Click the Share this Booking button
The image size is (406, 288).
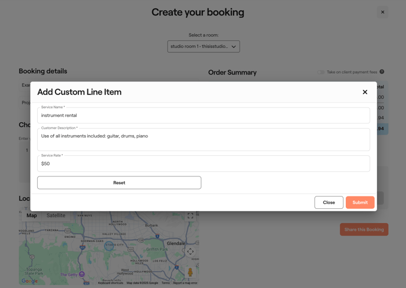pos(364,230)
